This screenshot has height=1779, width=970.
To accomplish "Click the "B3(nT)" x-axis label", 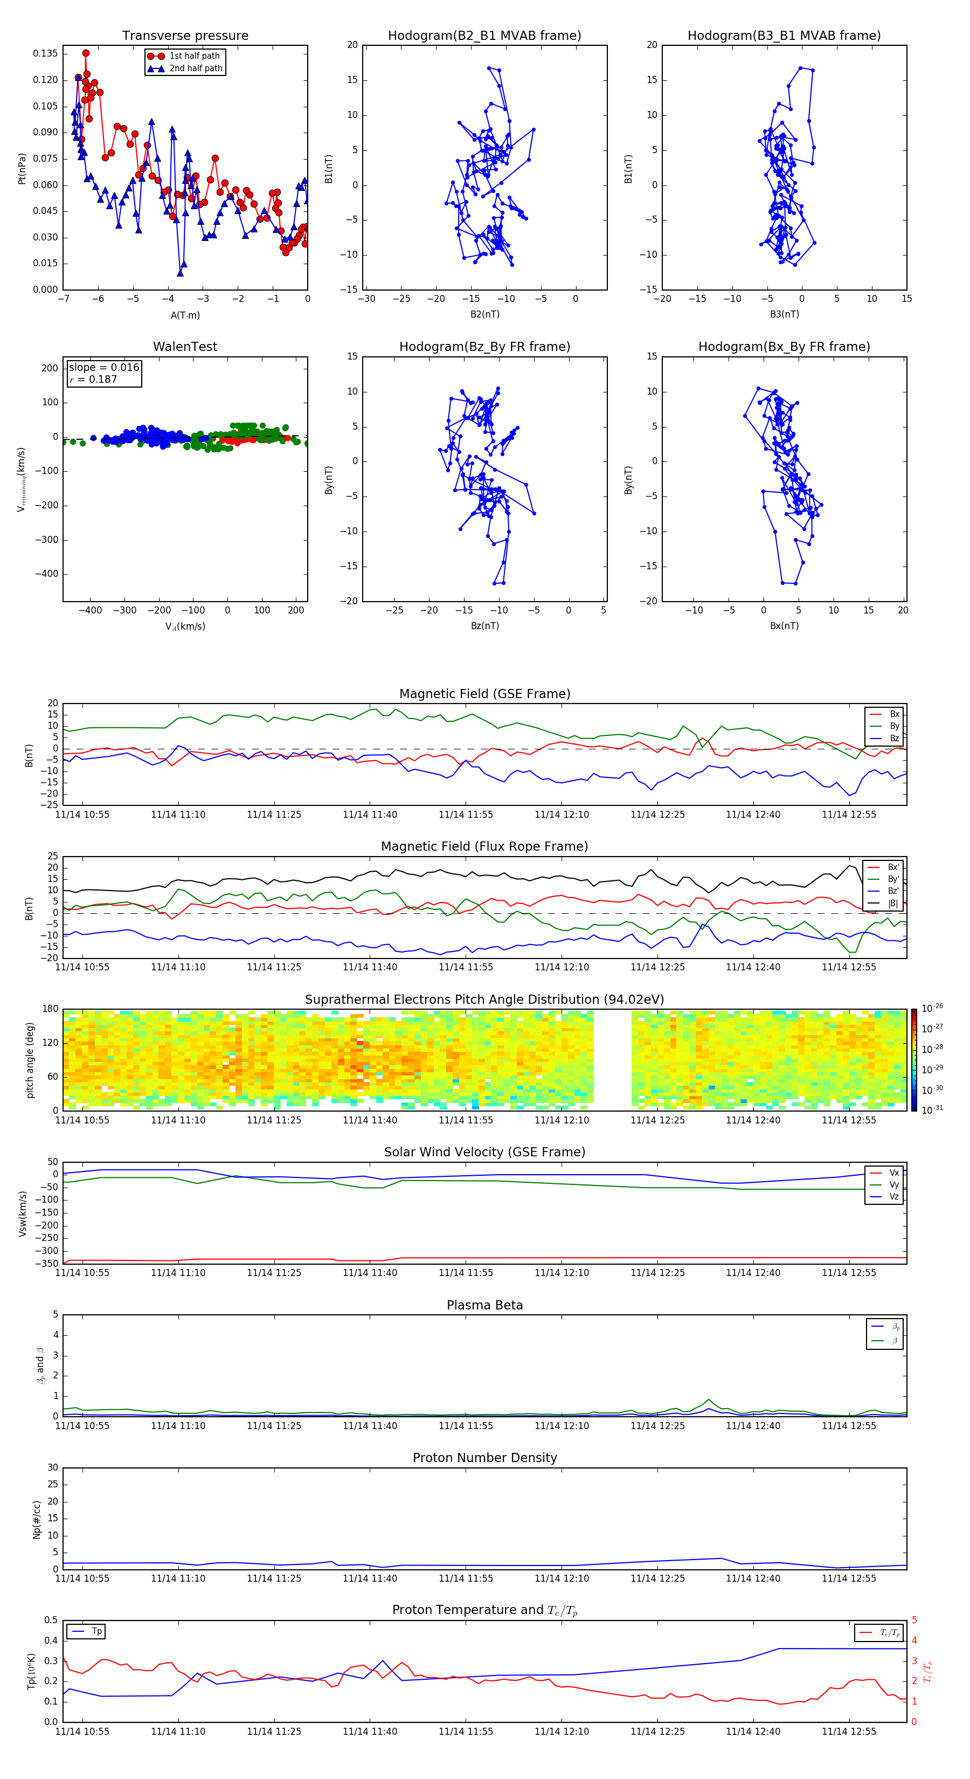I will click(784, 314).
